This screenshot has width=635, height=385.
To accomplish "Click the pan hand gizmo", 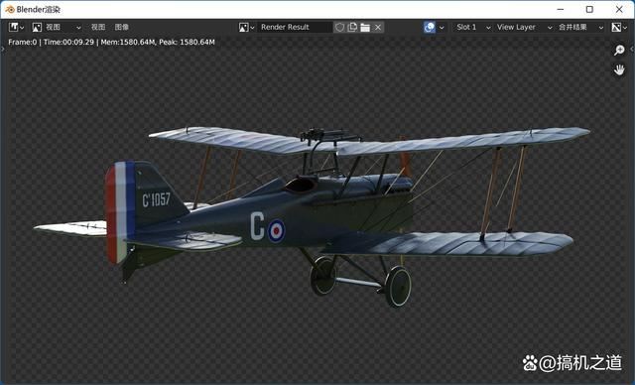I will tap(619, 70).
